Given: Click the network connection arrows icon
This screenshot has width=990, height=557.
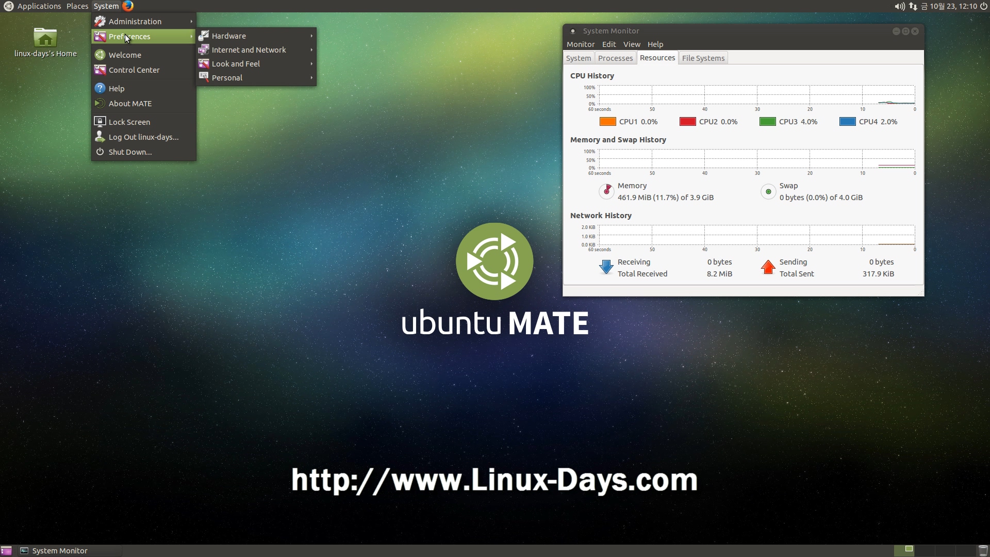Looking at the screenshot, I should (x=913, y=6).
